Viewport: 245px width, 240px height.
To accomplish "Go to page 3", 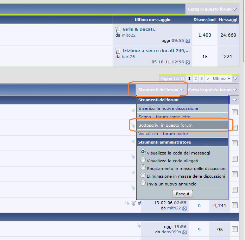I will coord(201,78).
